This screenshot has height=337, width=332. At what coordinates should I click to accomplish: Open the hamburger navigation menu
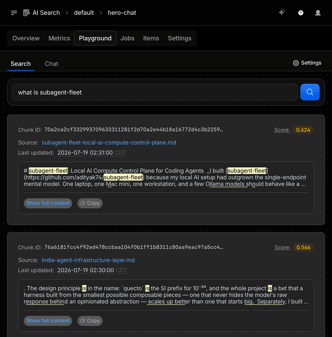(x=14, y=13)
